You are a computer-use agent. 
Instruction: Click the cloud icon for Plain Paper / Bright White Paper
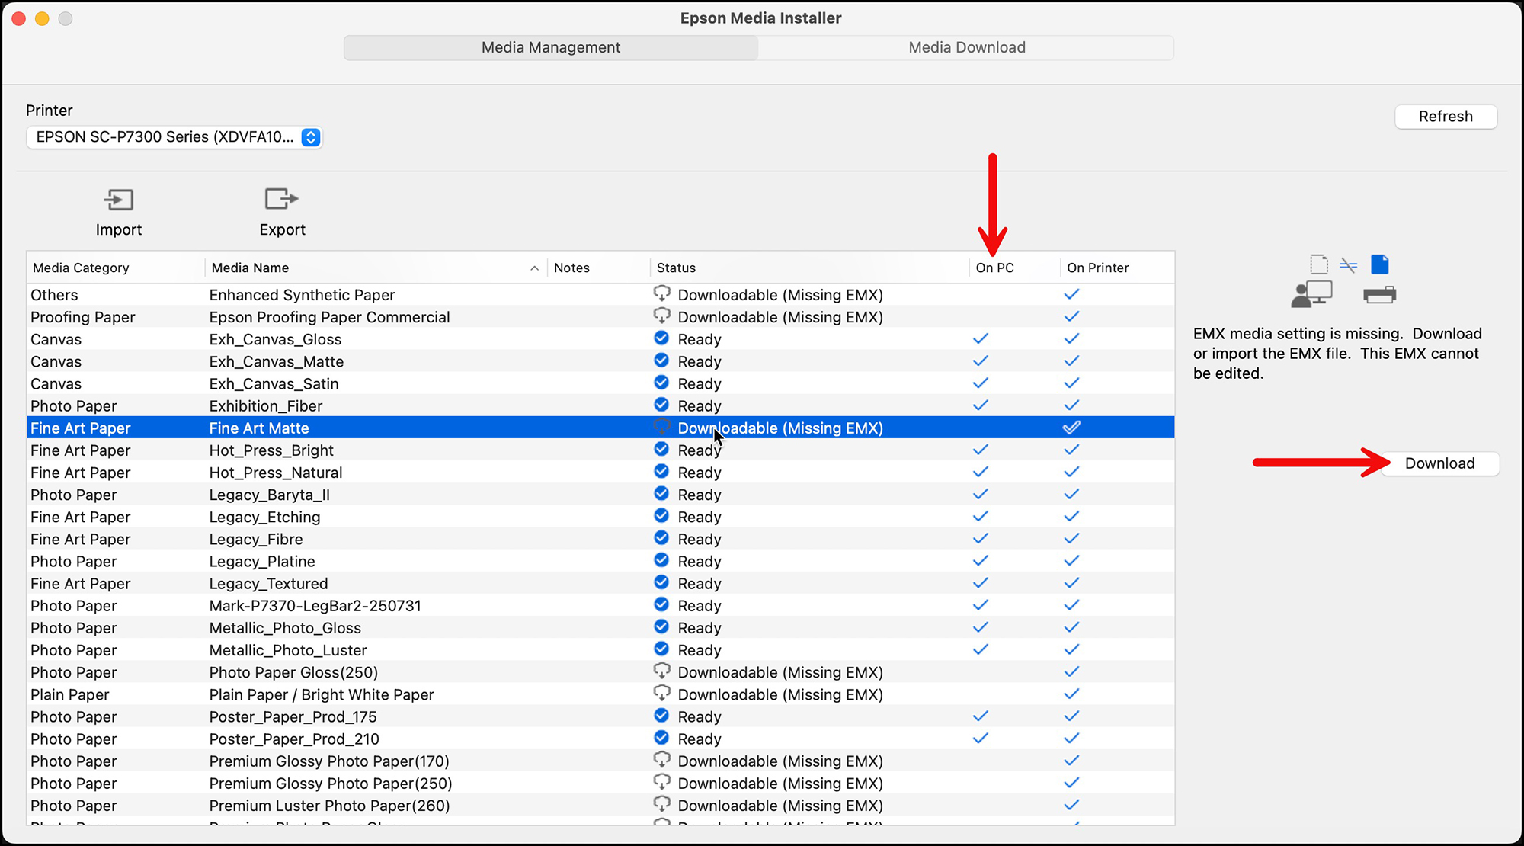661,693
